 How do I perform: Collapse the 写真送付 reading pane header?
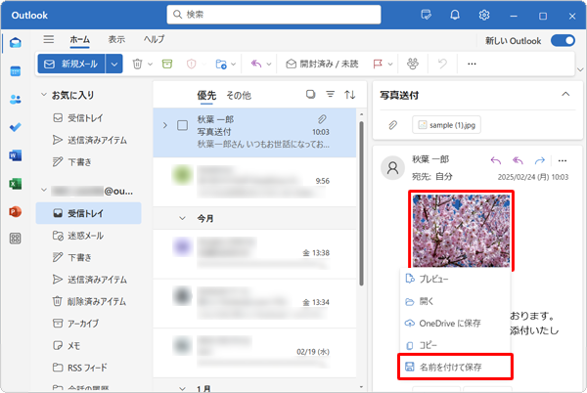pyautogui.click(x=565, y=94)
